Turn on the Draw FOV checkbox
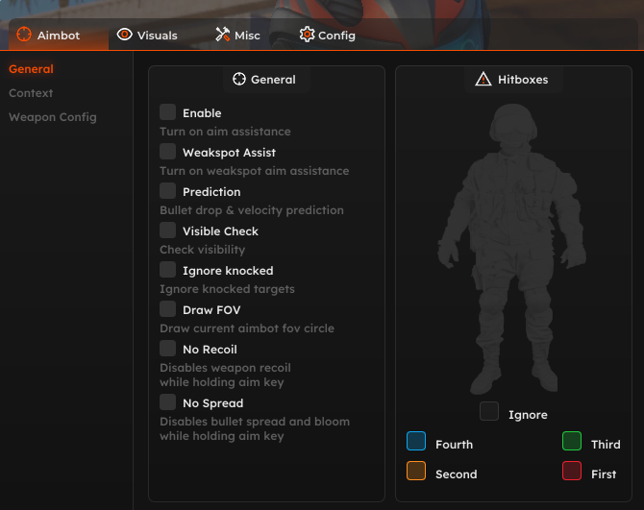644x510 pixels. tap(168, 309)
